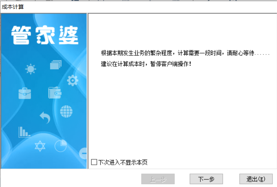Viewport: 277px width, 187px height.
Task: Click the six-pointed star icon
Action: coord(40,146)
